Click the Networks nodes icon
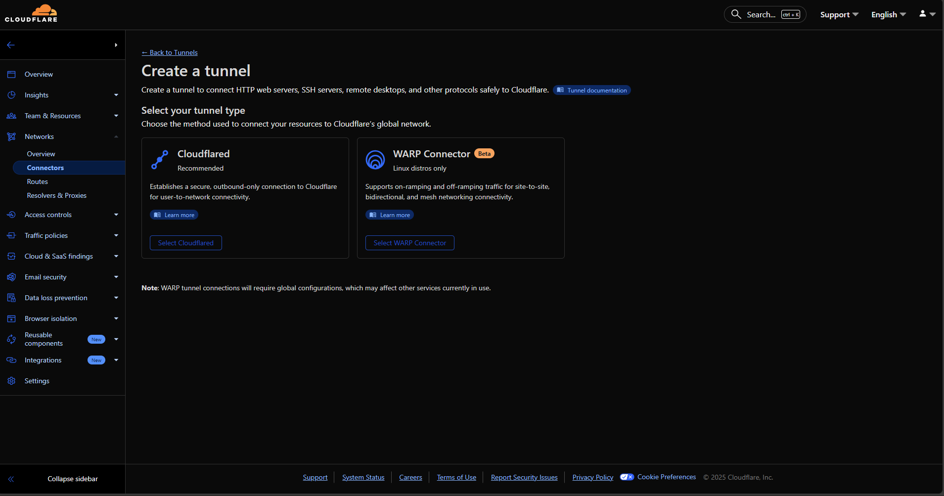 point(11,136)
